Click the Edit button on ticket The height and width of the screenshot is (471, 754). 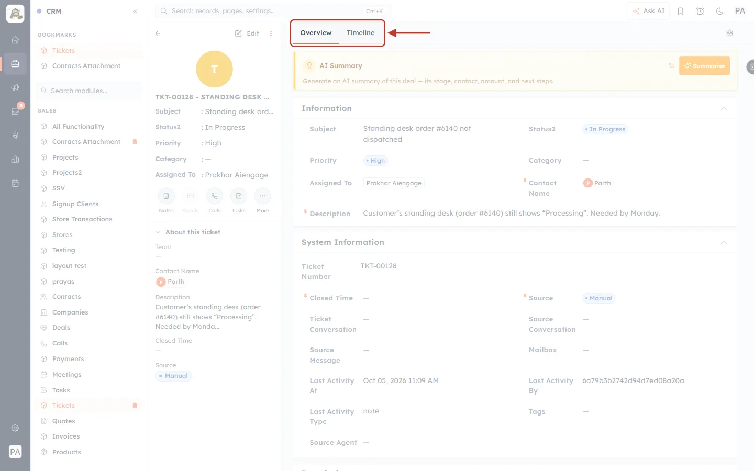coord(247,33)
